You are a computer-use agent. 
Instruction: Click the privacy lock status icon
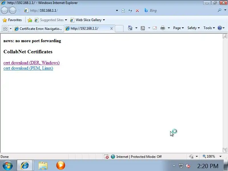pyautogui.click(x=191, y=156)
